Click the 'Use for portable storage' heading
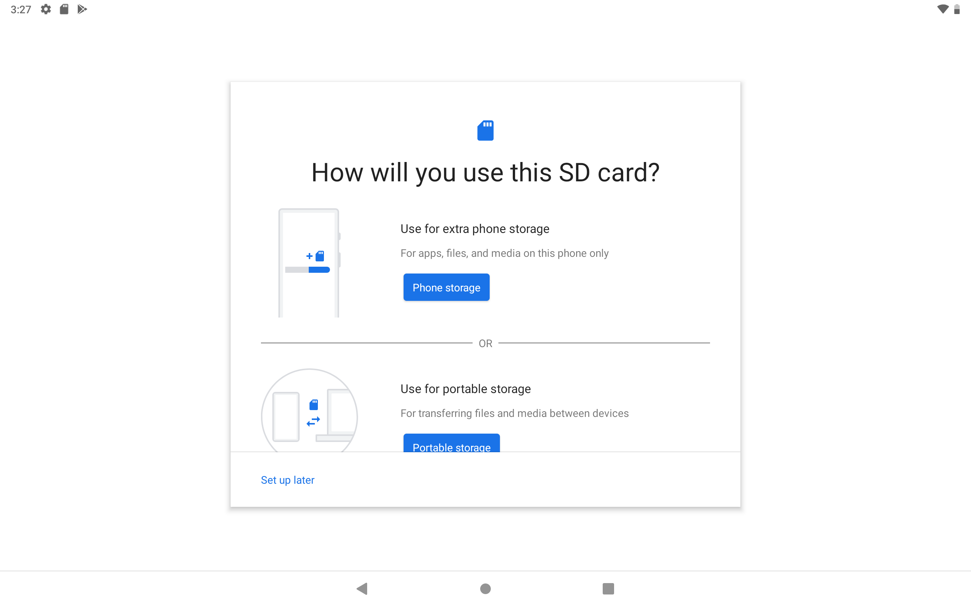Viewport: 971px width, 607px height. pos(465,388)
